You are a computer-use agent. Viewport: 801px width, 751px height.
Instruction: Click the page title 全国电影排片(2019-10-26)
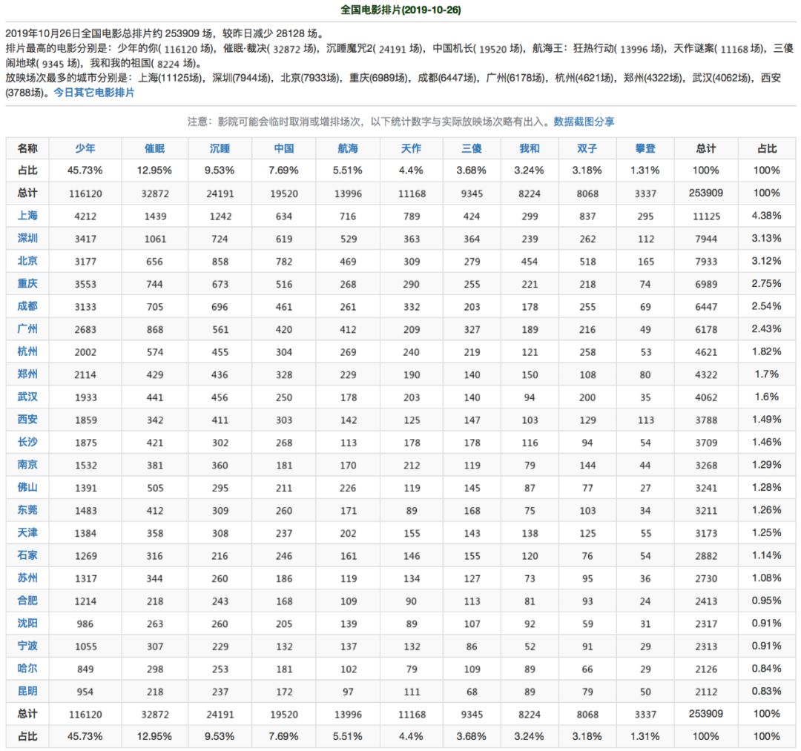pos(400,10)
